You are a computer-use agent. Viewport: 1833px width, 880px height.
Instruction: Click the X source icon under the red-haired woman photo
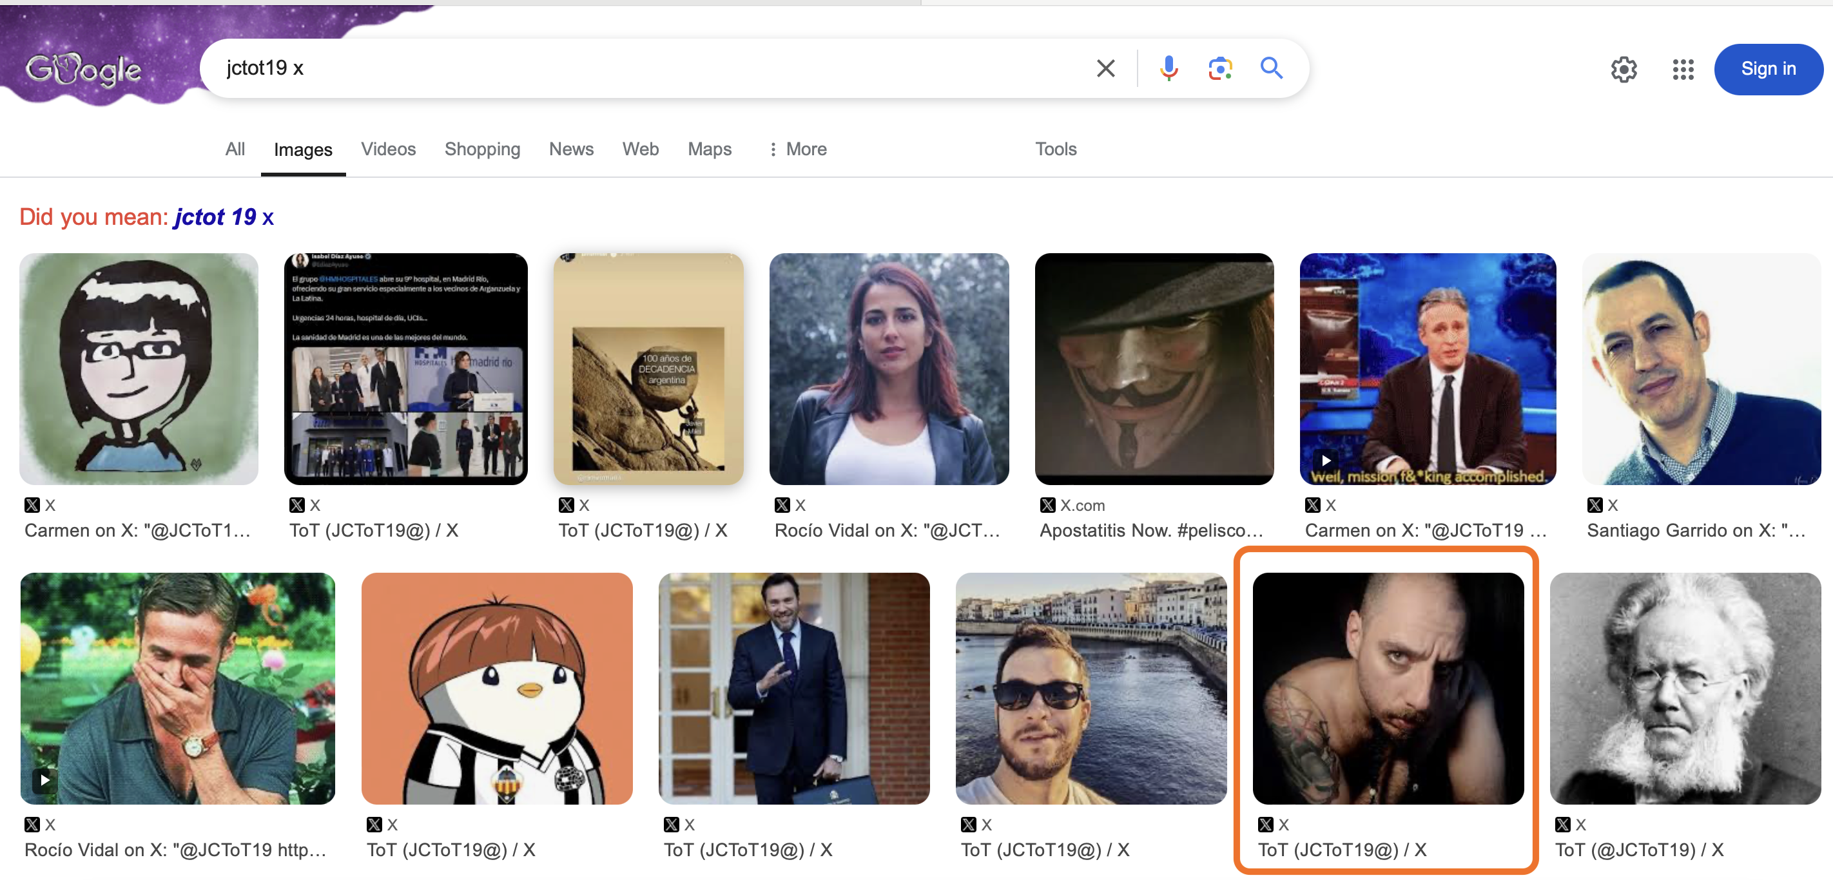pos(782,505)
